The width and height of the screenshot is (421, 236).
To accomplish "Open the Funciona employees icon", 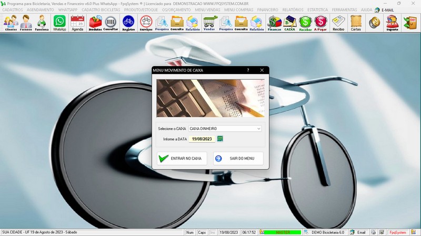I will tap(42, 23).
